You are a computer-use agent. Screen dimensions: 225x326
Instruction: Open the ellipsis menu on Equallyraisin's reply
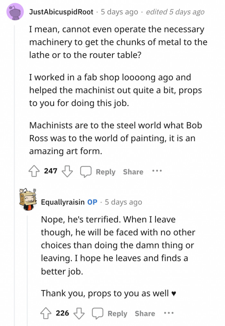point(168,313)
